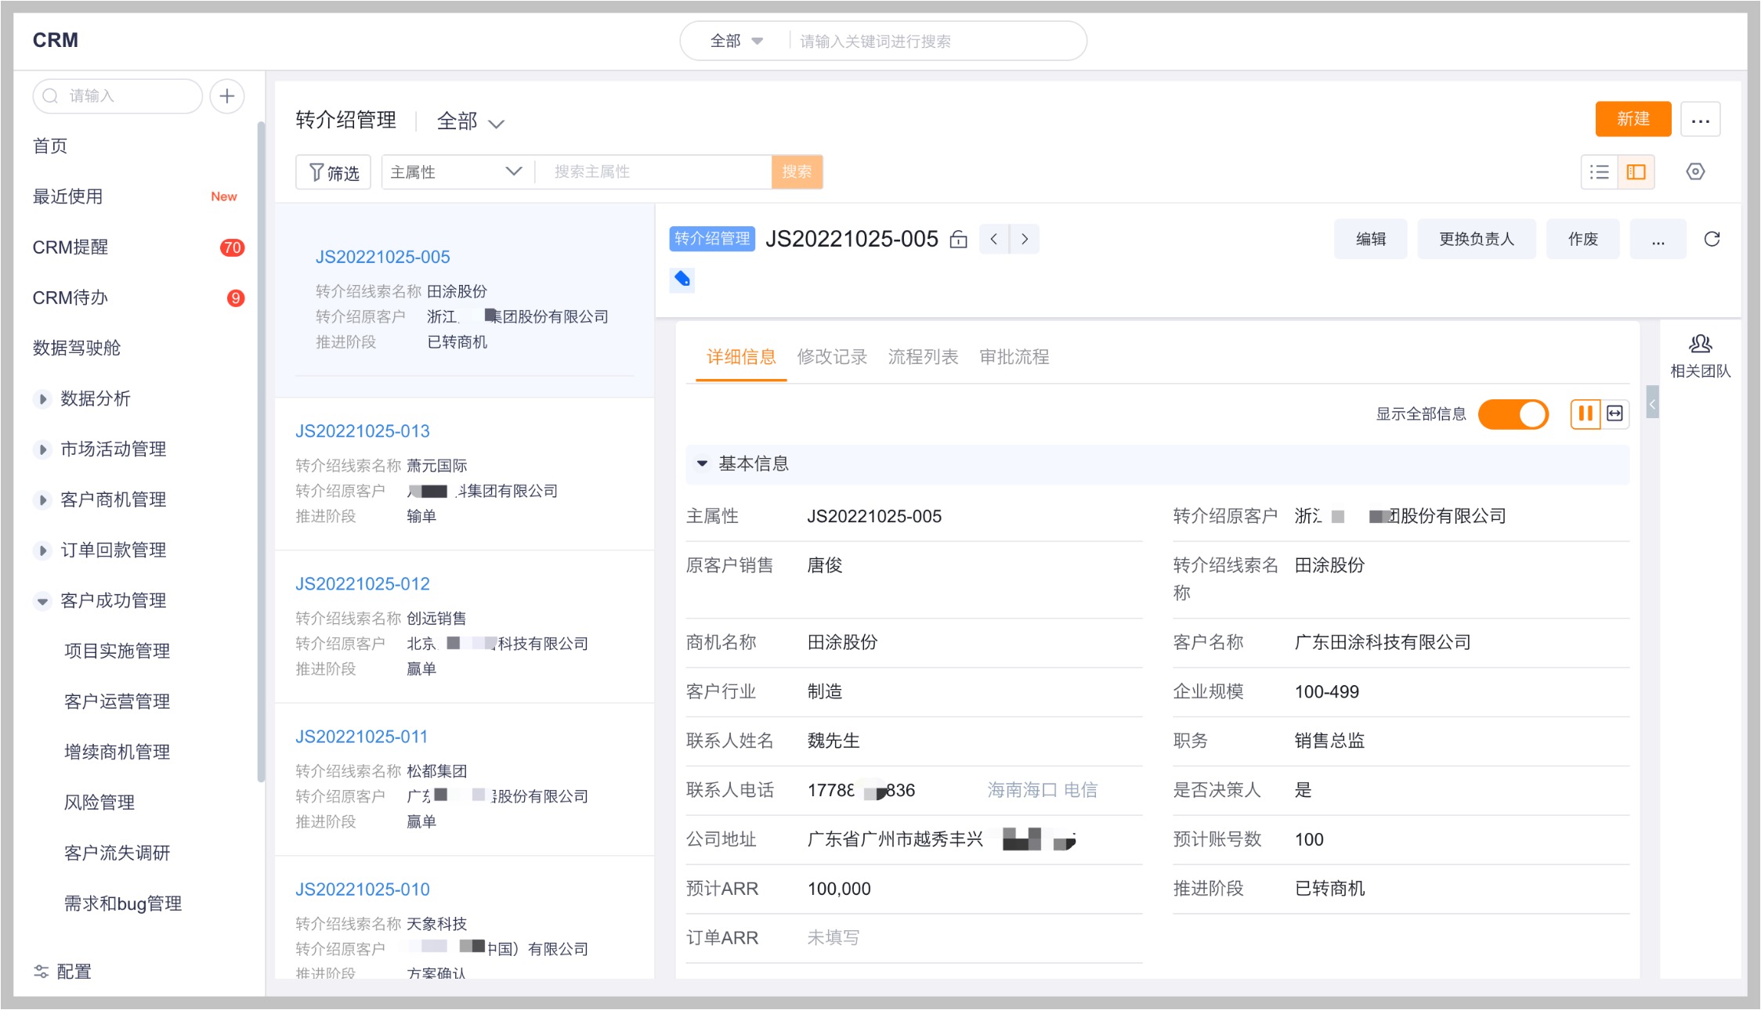Open the 主属性 search field dropdown
This screenshot has height=1010, width=1761.
pyautogui.click(x=457, y=172)
